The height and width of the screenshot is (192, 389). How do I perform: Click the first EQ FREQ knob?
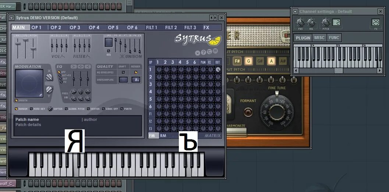(74, 92)
